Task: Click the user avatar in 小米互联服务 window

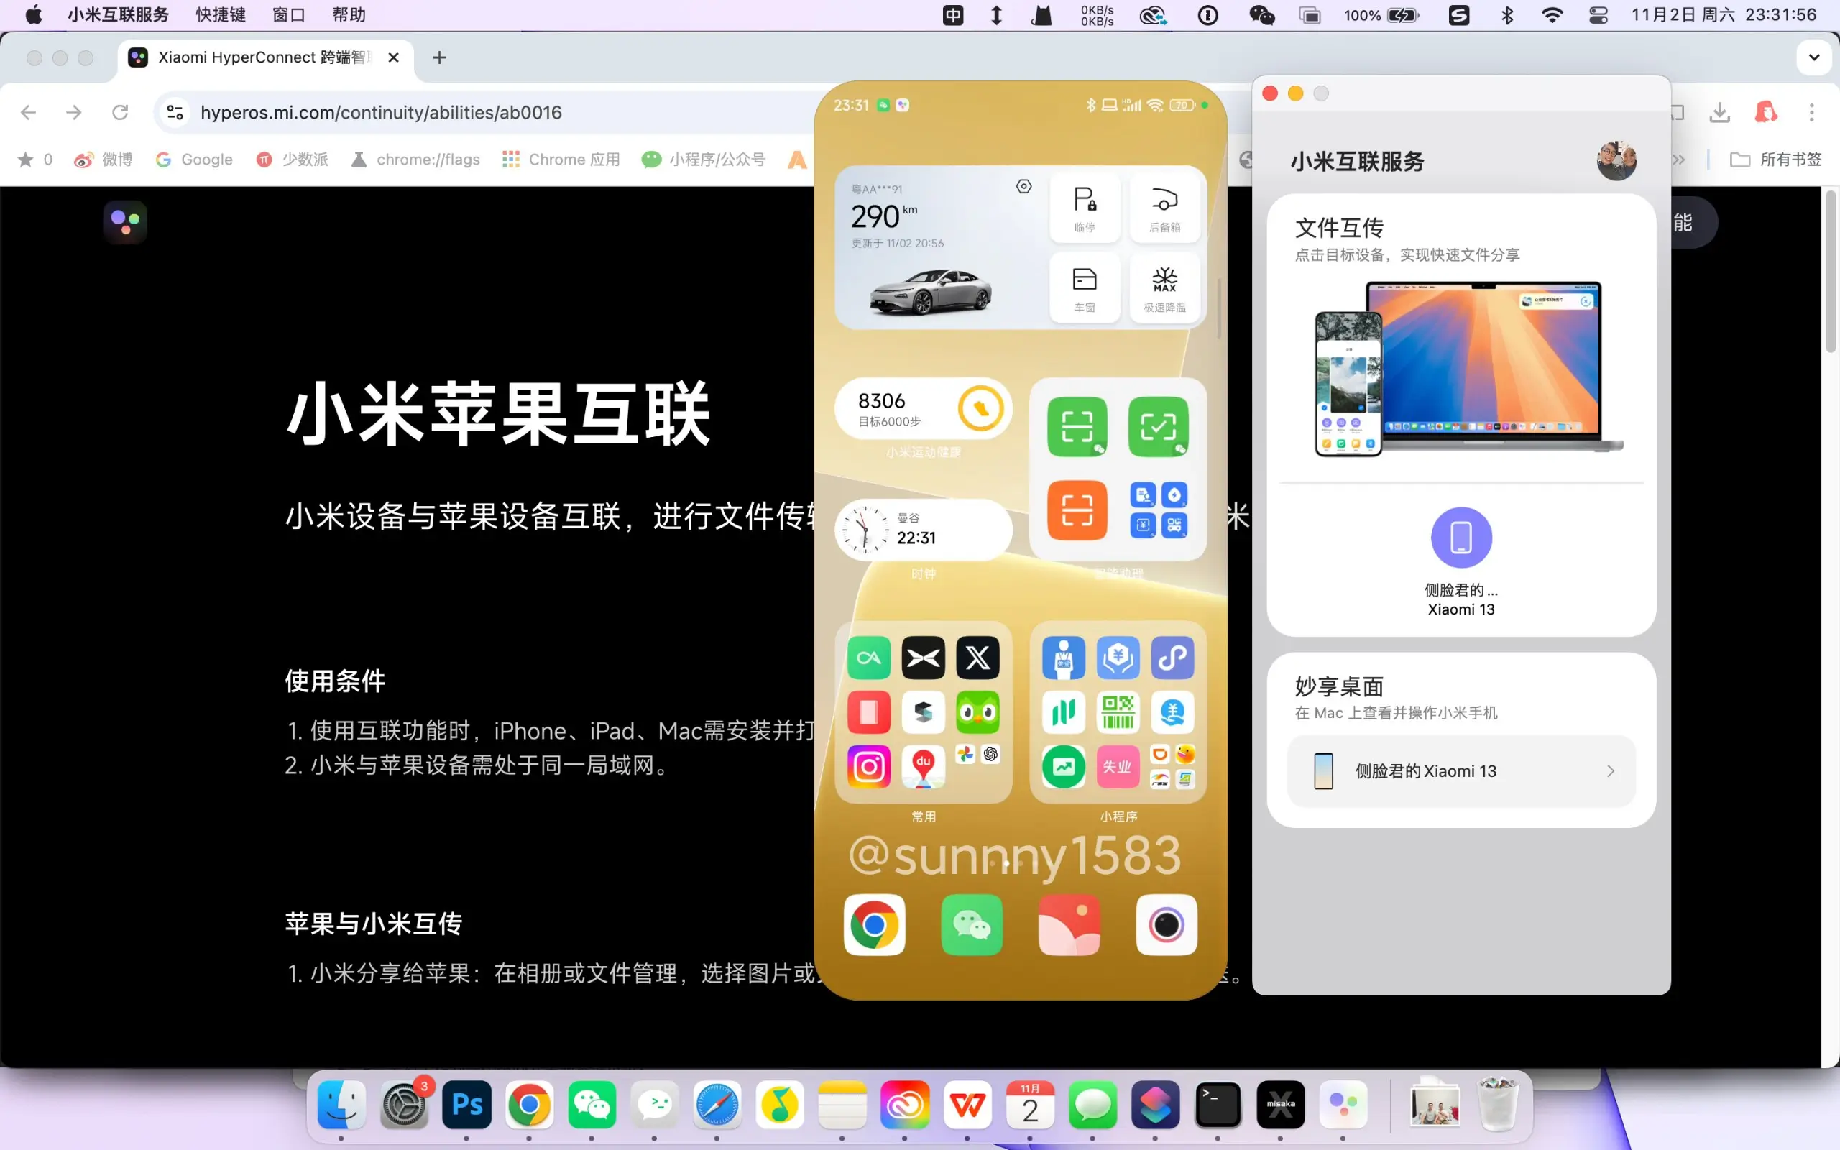Action: 1616,160
